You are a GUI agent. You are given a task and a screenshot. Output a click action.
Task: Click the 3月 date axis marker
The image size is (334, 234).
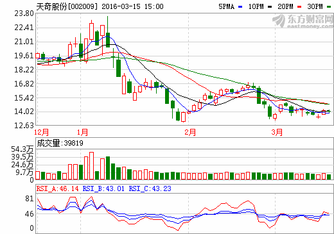point(277,132)
